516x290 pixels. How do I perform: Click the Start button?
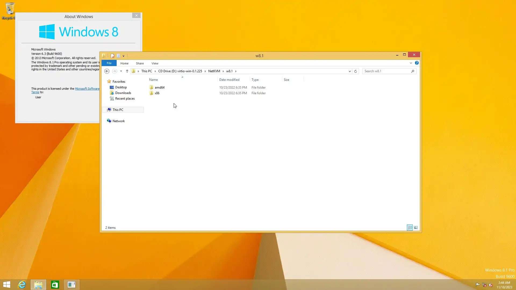pyautogui.click(x=7, y=285)
